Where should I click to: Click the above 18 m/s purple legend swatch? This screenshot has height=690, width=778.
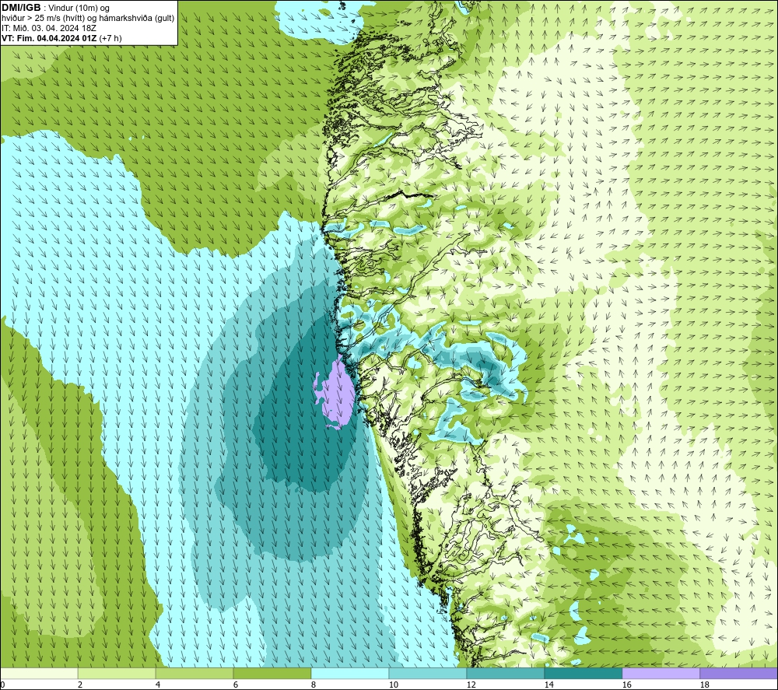pos(739,673)
